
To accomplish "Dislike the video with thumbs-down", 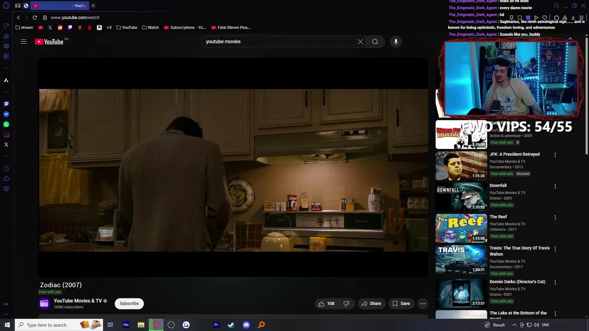I will 346,303.
